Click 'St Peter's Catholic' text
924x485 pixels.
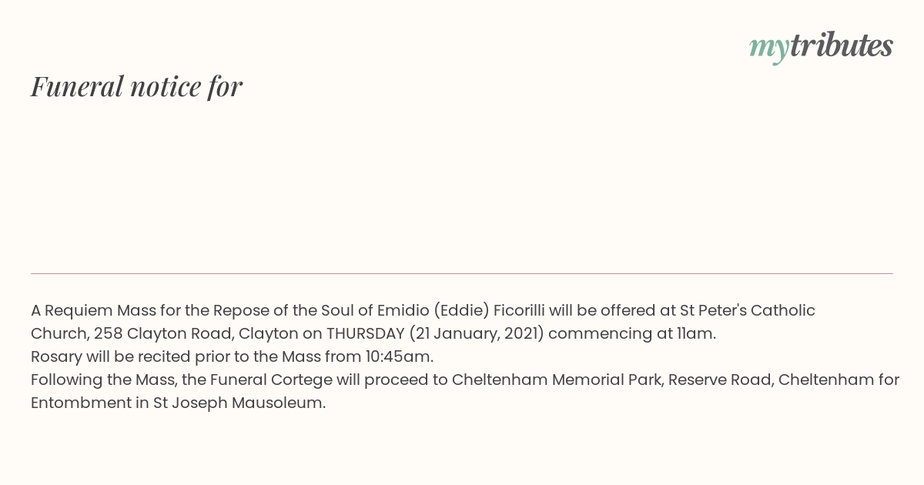(747, 311)
